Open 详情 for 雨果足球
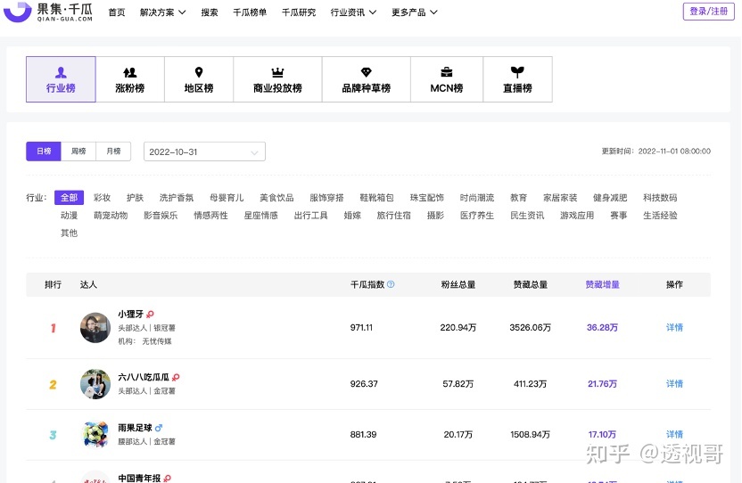The image size is (742, 483). [x=674, y=434]
